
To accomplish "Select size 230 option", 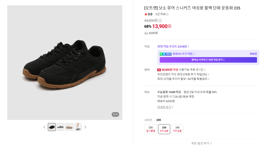I will pos(151,129).
